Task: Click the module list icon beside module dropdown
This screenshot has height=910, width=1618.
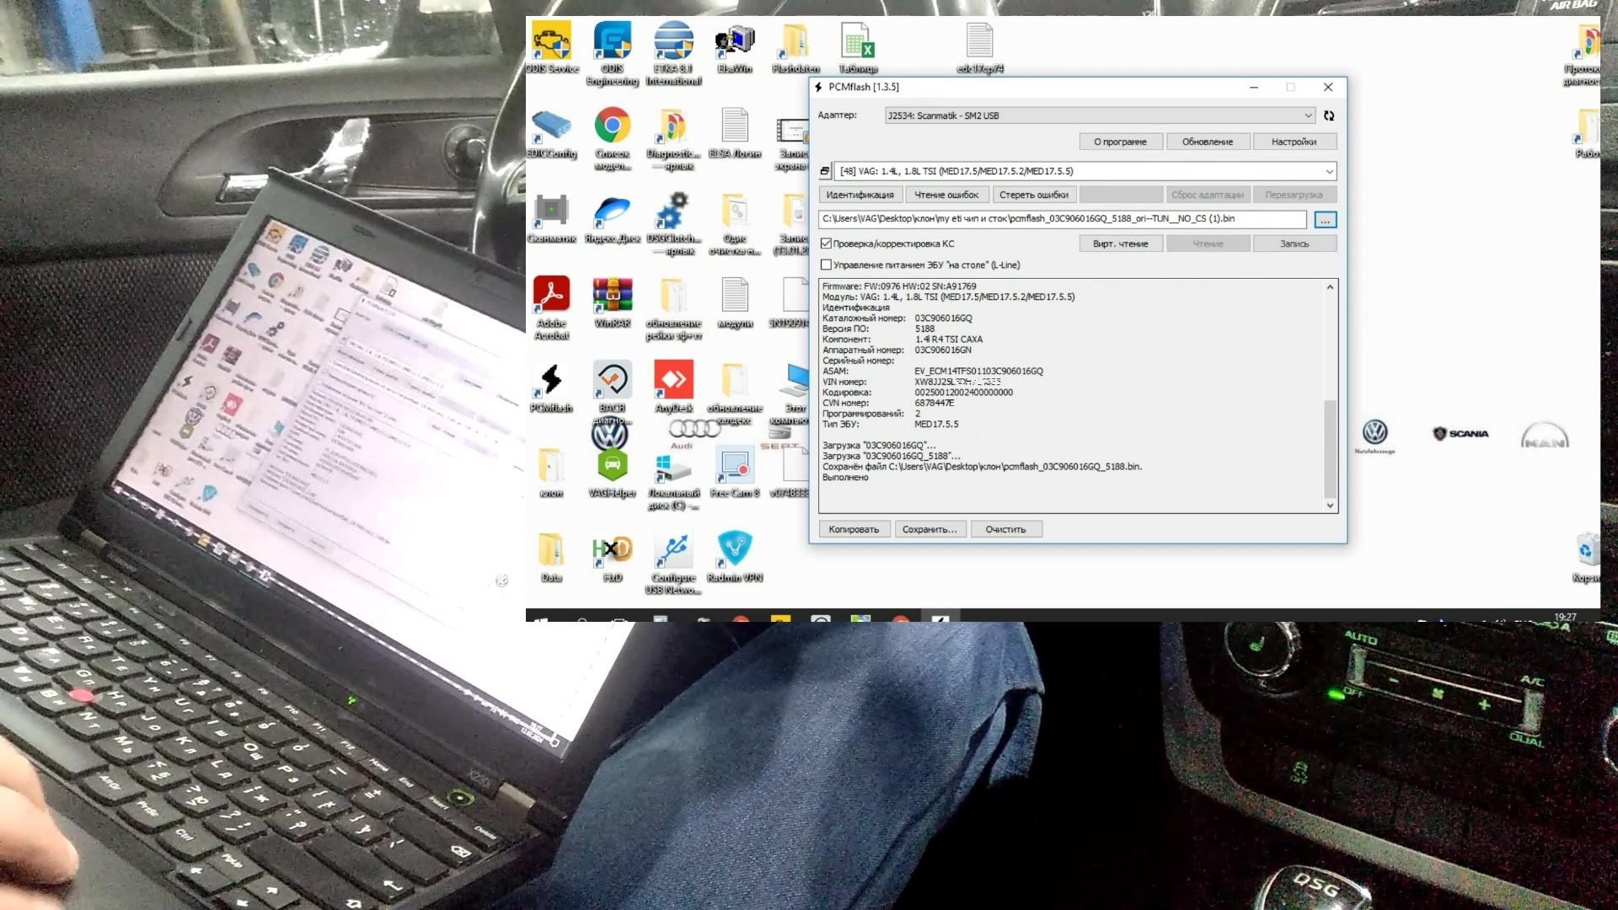Action: [825, 171]
